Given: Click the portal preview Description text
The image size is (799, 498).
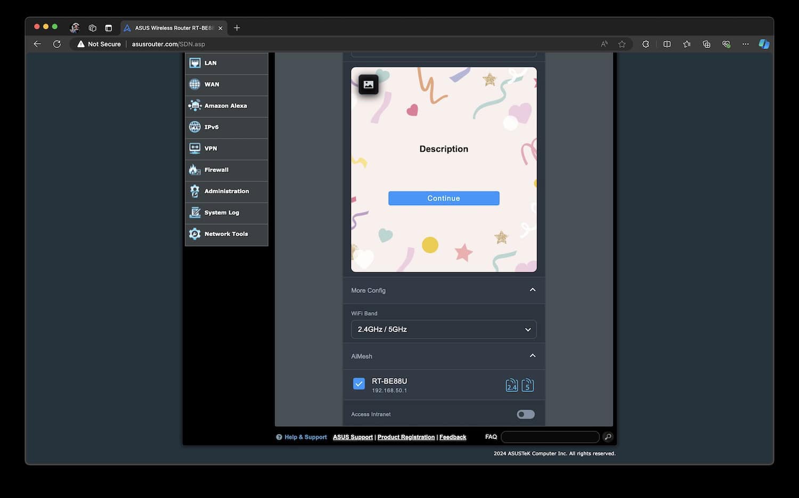Looking at the screenshot, I should (444, 149).
